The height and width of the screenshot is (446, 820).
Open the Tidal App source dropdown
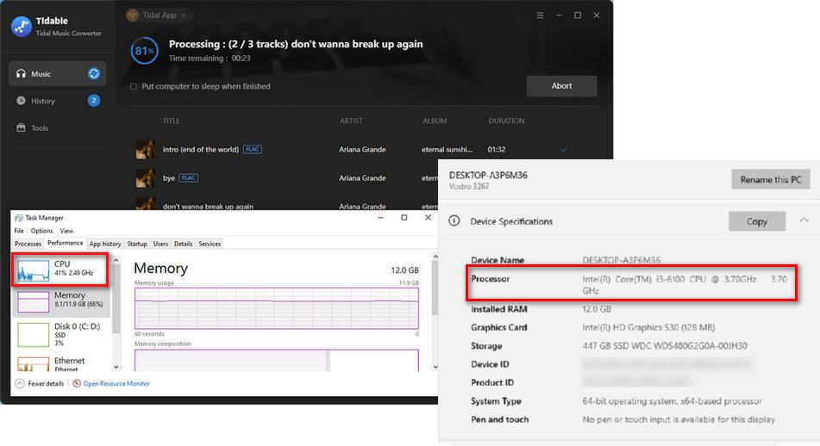[159, 15]
